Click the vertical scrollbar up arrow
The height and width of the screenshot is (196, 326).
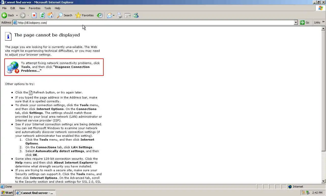323,28
